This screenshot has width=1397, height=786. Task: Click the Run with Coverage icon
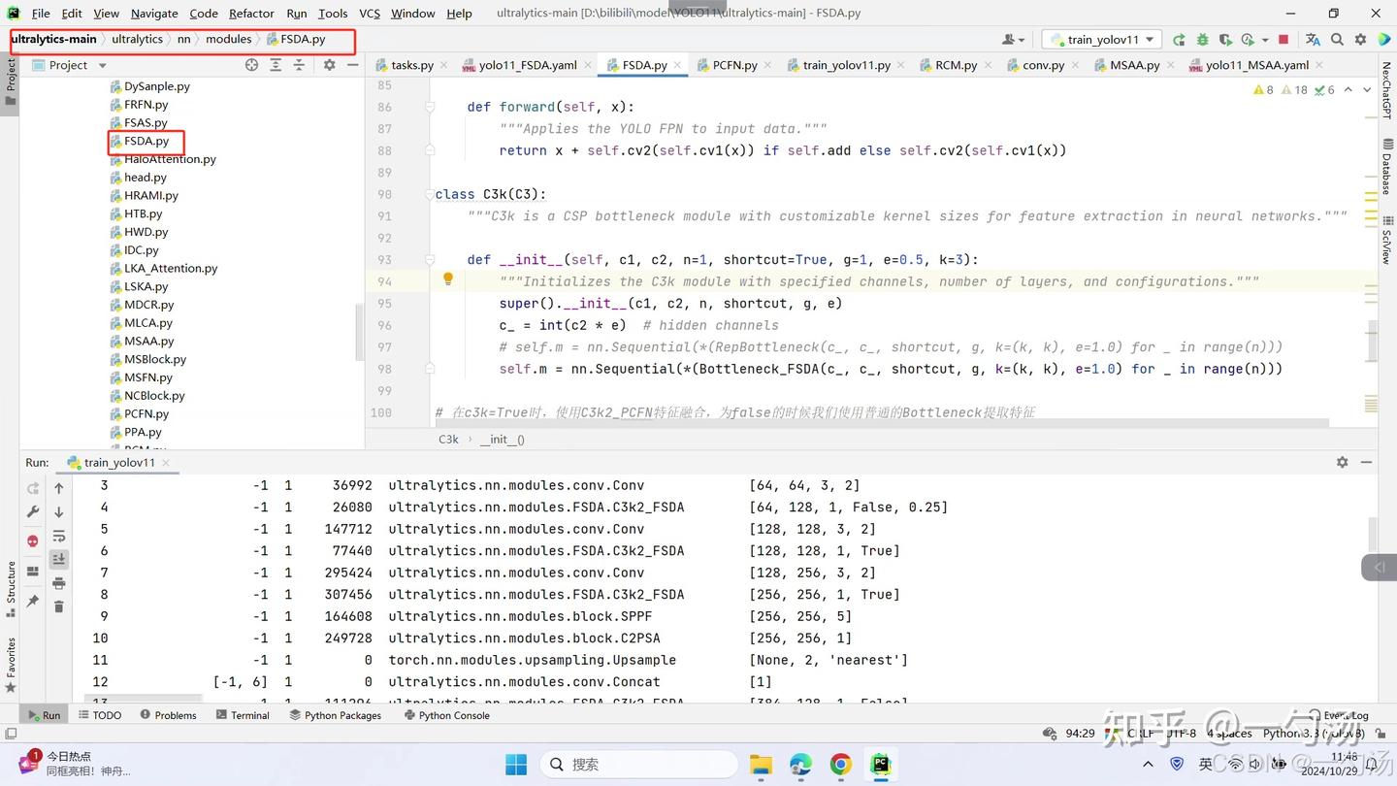pyautogui.click(x=1225, y=40)
